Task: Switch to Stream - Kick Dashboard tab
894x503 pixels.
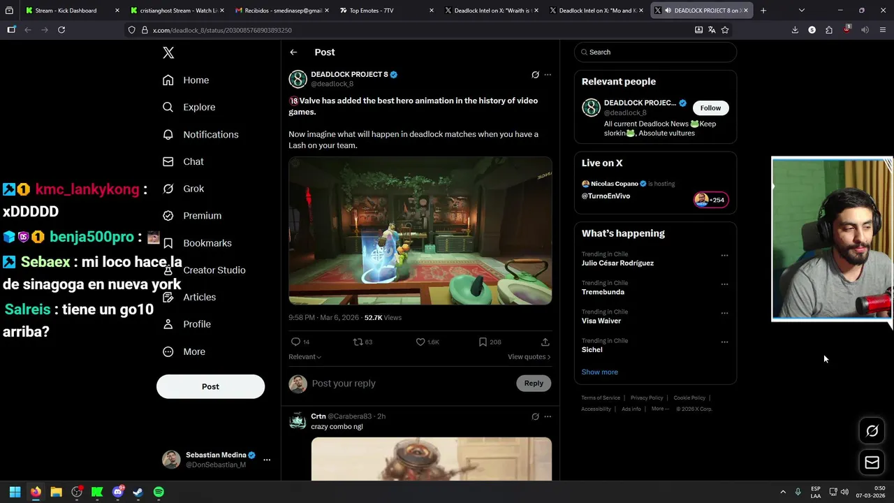Action: click(x=71, y=10)
